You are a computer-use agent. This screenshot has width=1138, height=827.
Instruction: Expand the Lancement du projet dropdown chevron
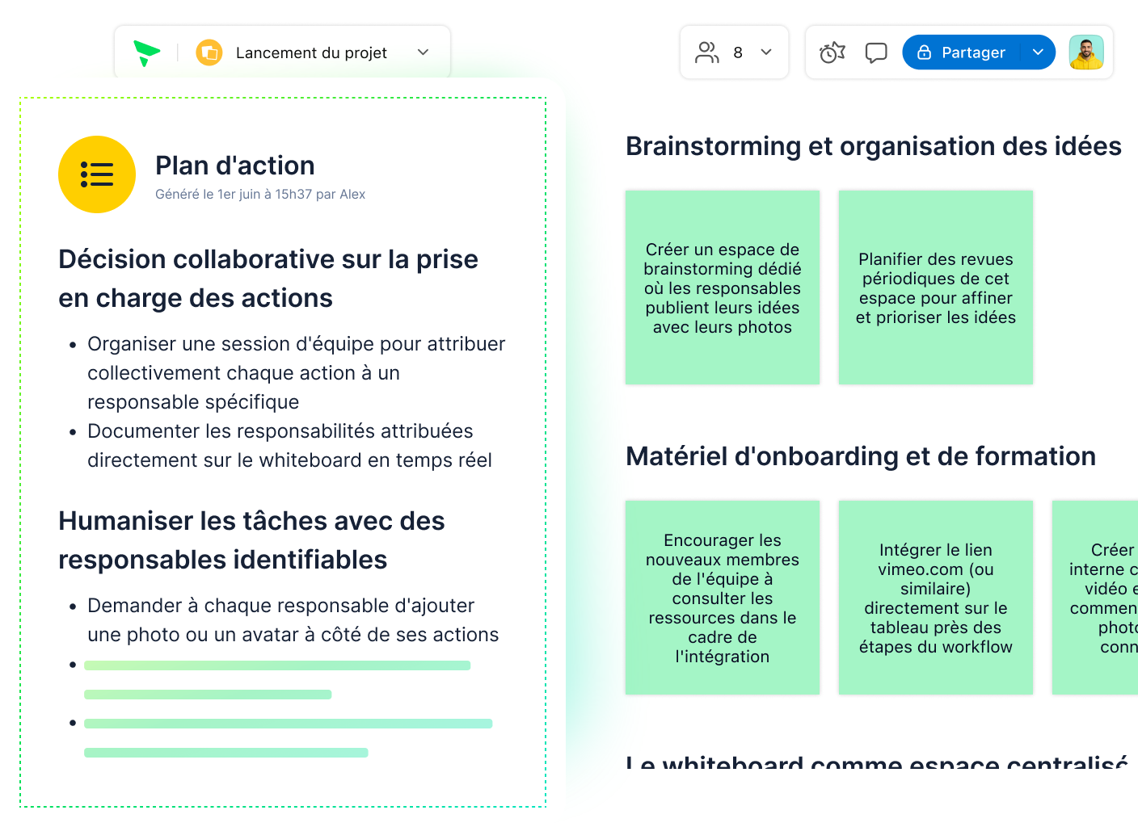(423, 52)
